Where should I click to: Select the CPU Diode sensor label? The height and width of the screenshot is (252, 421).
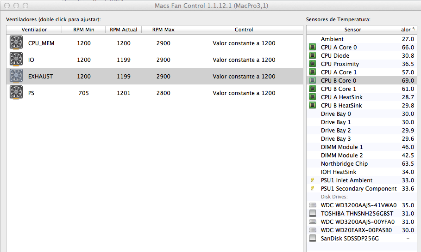click(x=335, y=56)
